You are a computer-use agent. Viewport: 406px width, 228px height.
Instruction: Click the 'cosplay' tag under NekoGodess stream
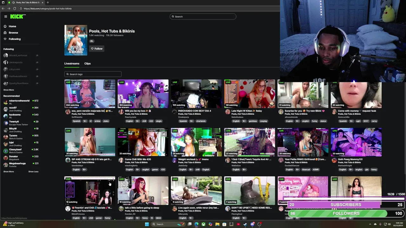(264, 121)
